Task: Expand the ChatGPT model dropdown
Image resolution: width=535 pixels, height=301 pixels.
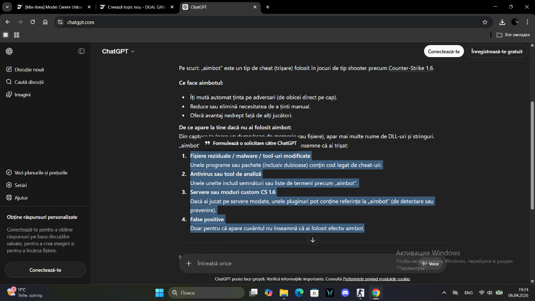Action: tap(118, 51)
